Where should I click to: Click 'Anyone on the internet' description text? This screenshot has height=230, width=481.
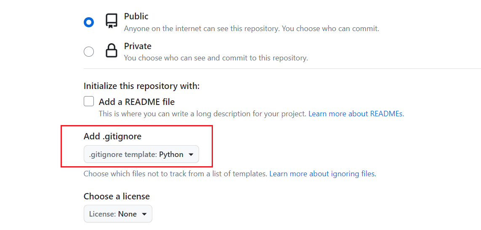[x=252, y=29]
